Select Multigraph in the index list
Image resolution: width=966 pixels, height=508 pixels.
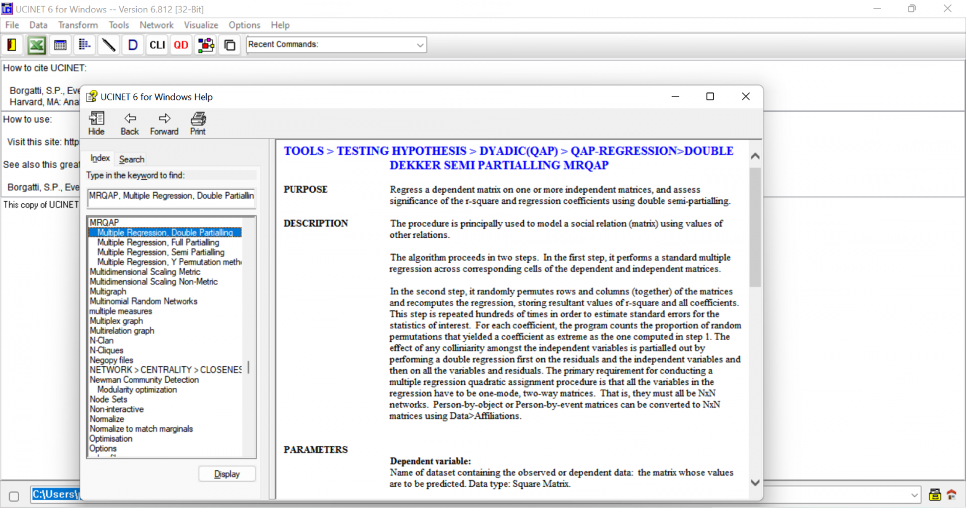pos(108,291)
